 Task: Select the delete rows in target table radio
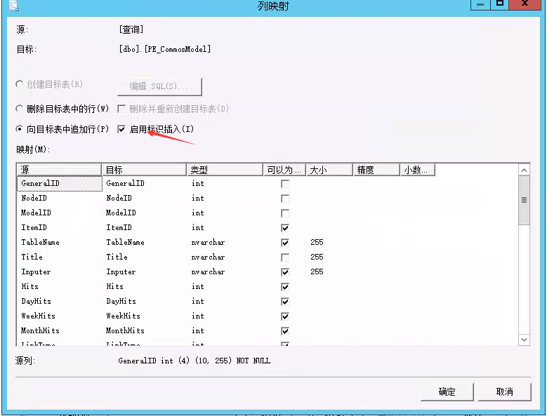point(20,109)
